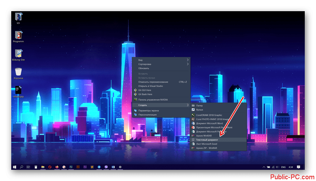Screen dimensions: 316x181
Task: Select Git Bash Here menu entry
Action: [x=145, y=94]
